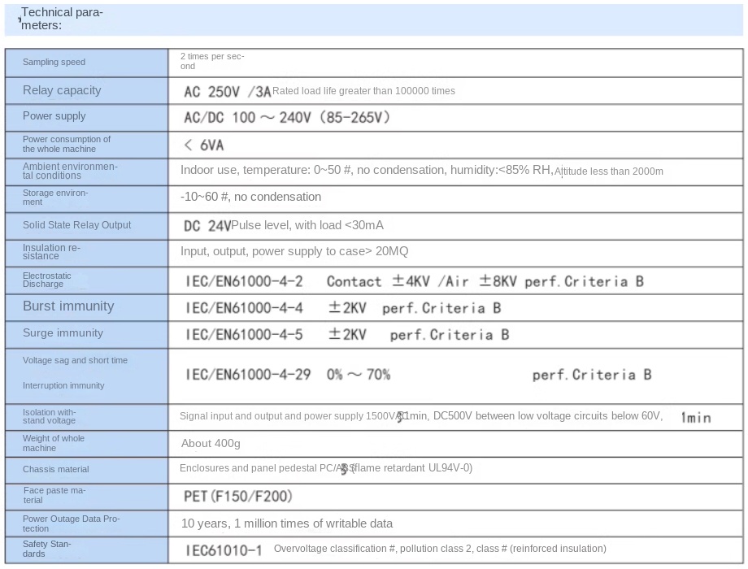Image resolution: width=748 pixels, height=569 pixels.
Task: Click the 'IEC/EN61000-4-2' standard text
Action: 244,282
